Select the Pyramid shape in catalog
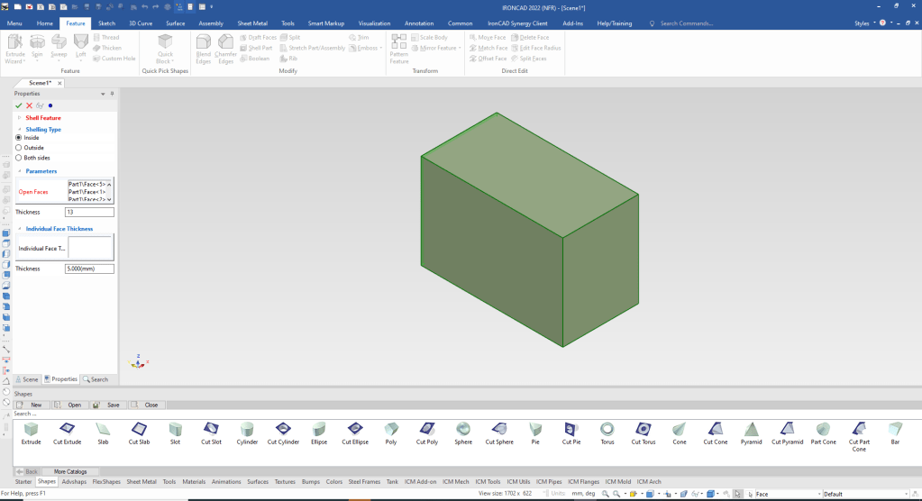 [x=751, y=429]
